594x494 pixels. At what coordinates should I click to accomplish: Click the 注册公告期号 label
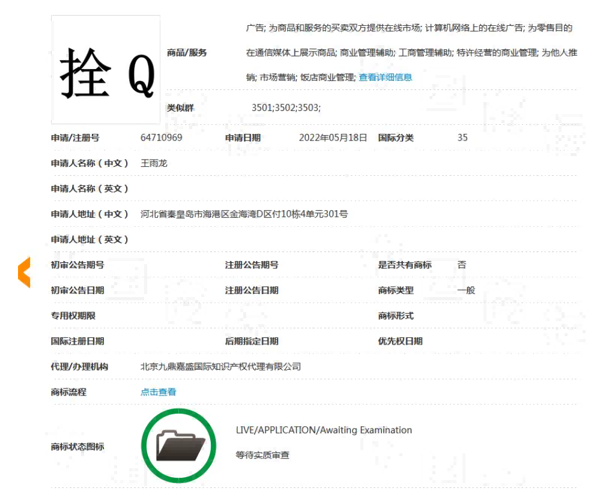pyautogui.click(x=252, y=265)
